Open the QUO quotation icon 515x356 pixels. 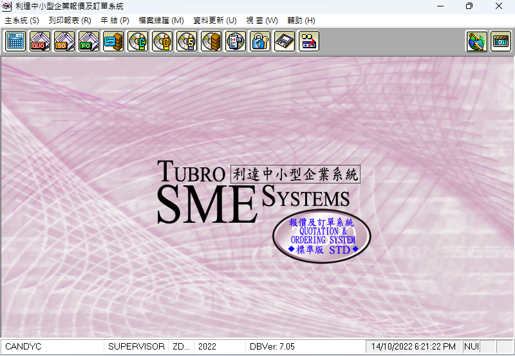tap(40, 41)
